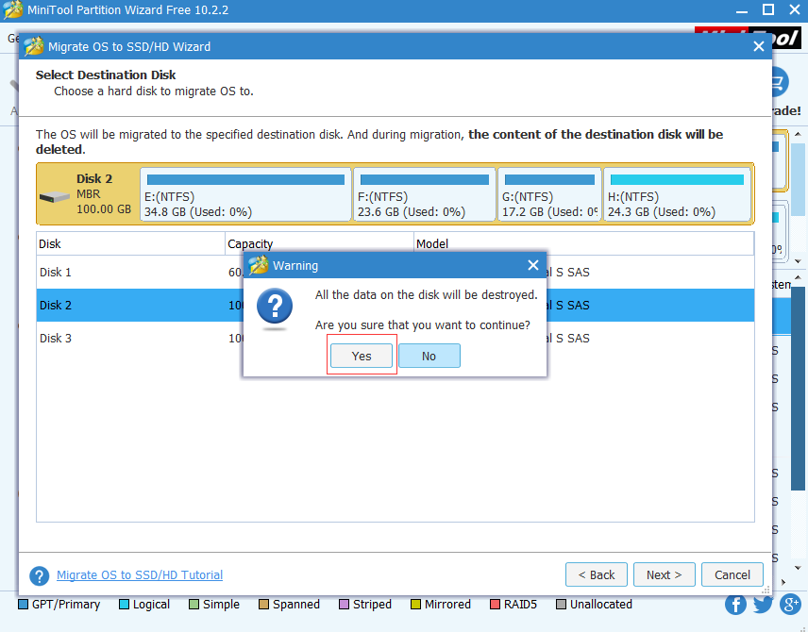The height and width of the screenshot is (632, 808).
Task: Open Migrate OS to SSD/HD Tutorial link
Action: pyautogui.click(x=140, y=574)
